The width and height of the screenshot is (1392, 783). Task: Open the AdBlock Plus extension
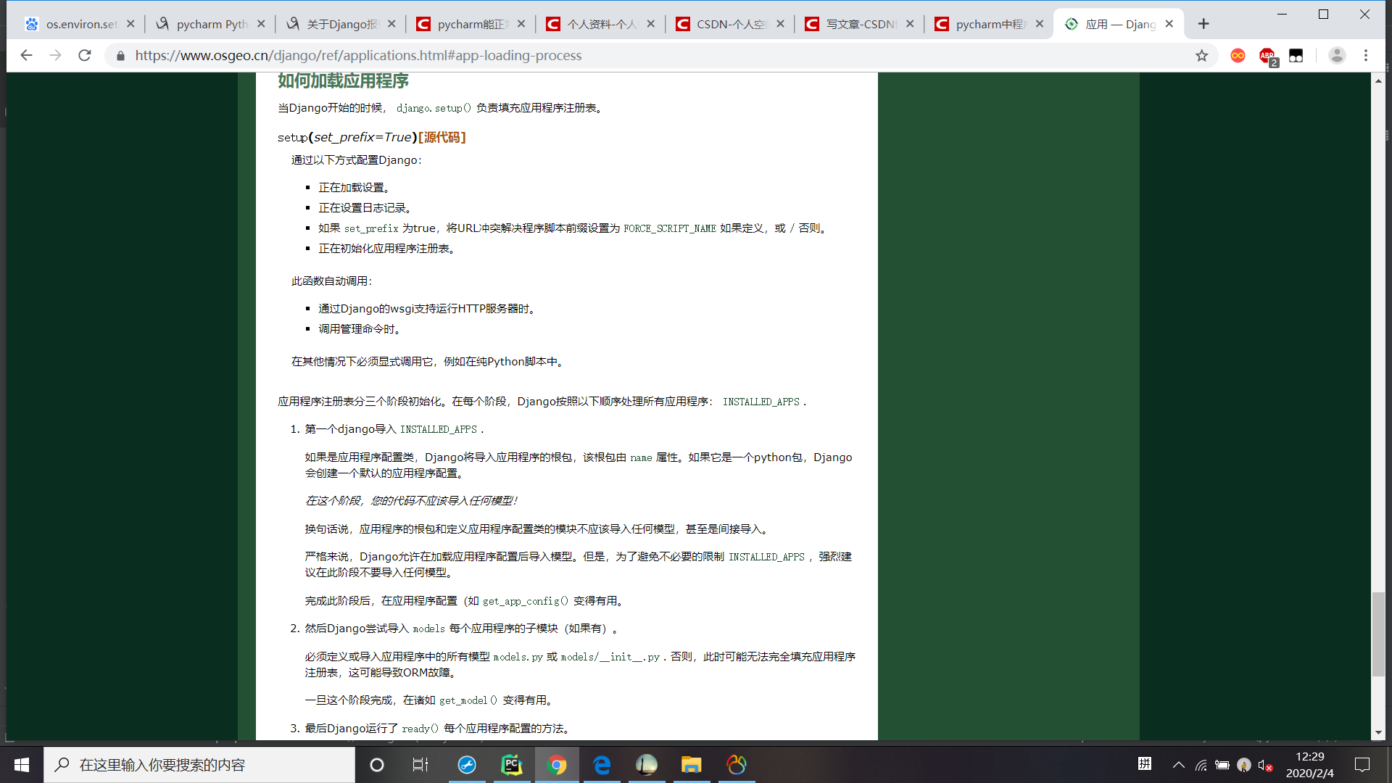coord(1267,56)
